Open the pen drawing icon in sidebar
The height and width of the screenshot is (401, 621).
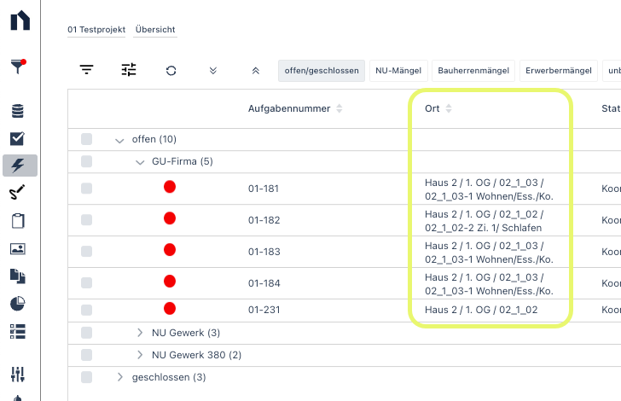pyautogui.click(x=17, y=192)
